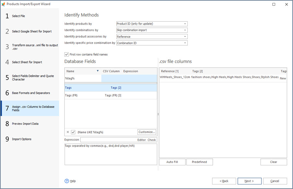Click the Help question mark icon

[x=67, y=181]
